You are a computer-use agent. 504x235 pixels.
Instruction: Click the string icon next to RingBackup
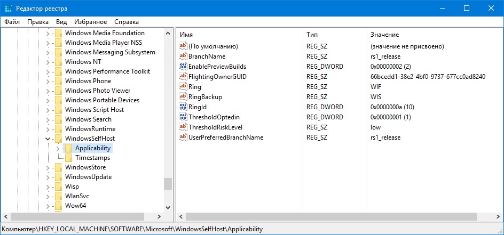(183, 96)
